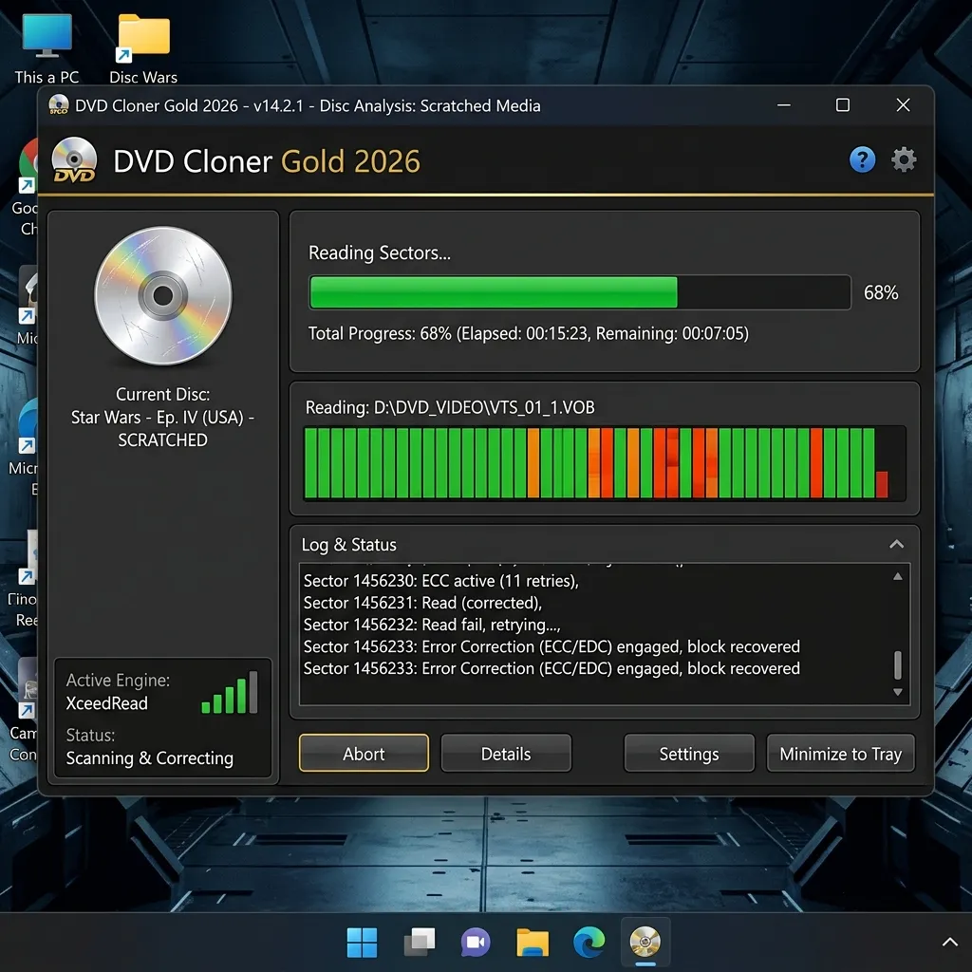The width and height of the screenshot is (972, 972).
Task: Click the green signal strength bars icon
Action: (230, 692)
